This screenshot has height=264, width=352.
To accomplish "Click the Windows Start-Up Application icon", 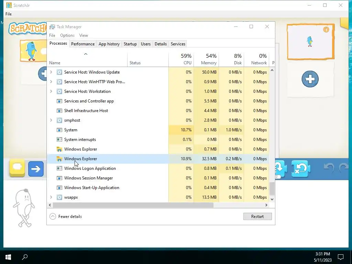I will click(x=59, y=188).
